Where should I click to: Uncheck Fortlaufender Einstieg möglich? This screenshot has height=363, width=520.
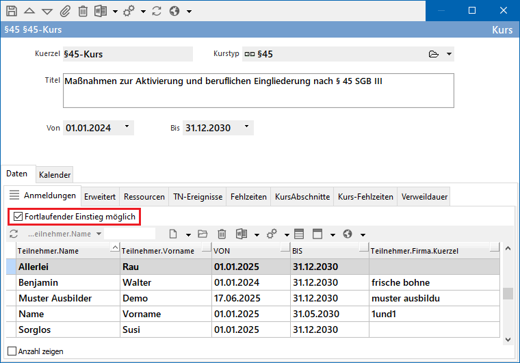[18, 217]
